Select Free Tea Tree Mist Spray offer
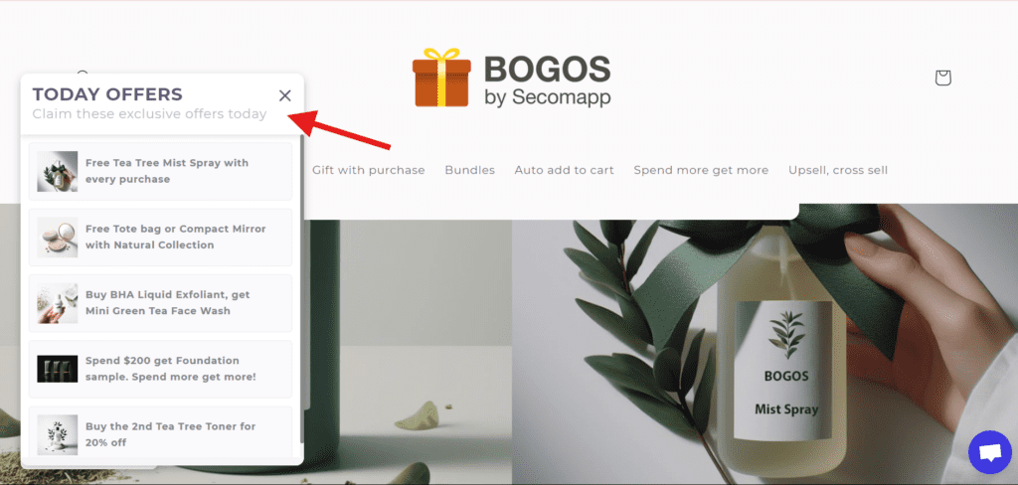1018x485 pixels. (160, 171)
